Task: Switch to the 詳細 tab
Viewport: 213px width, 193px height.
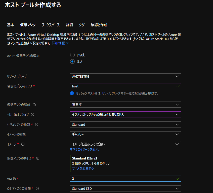Action: pyautogui.click(x=69, y=25)
